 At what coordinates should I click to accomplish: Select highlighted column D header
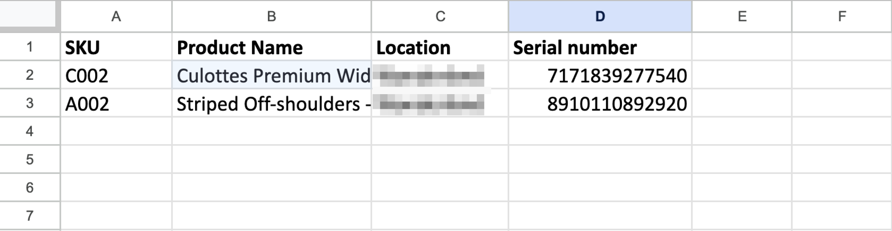(600, 16)
